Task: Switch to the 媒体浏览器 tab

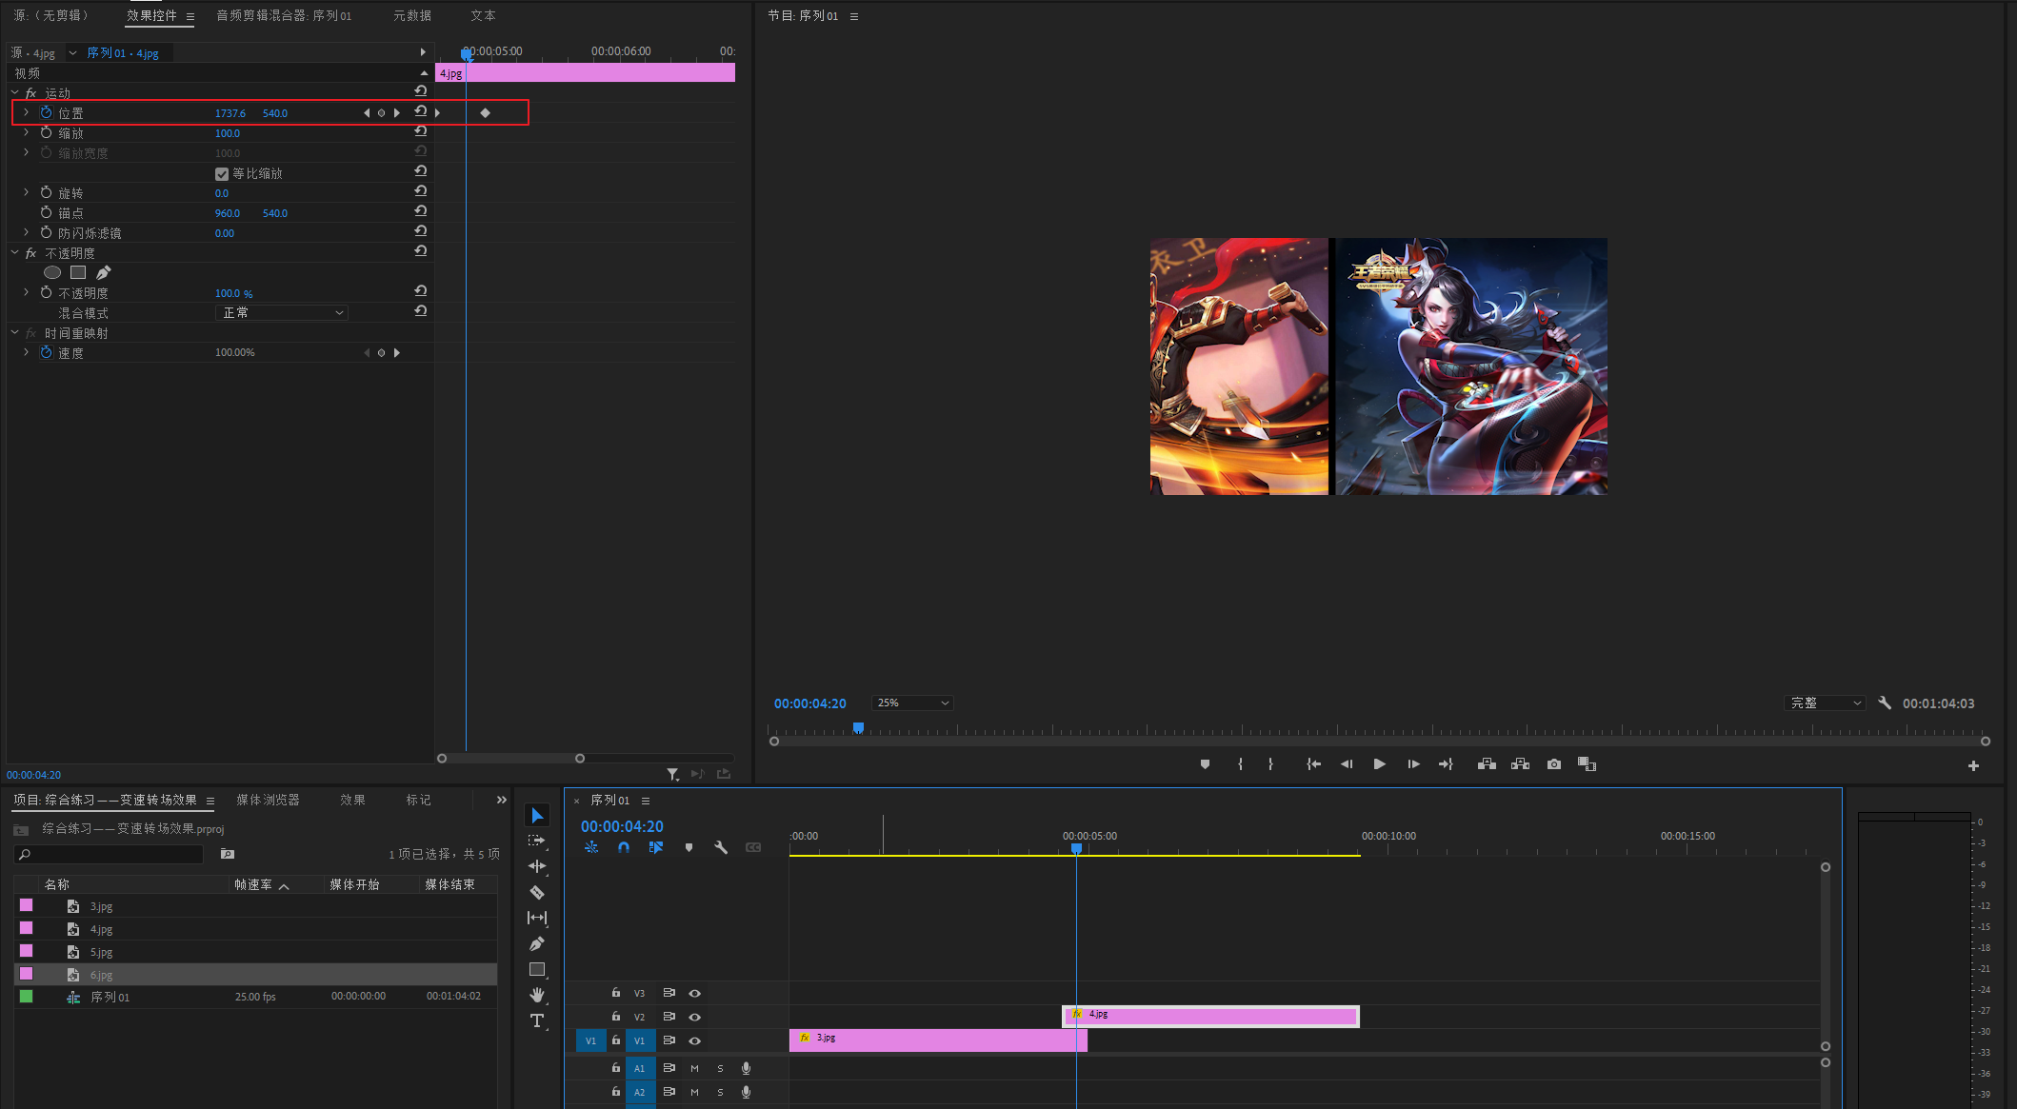Action: 268,800
